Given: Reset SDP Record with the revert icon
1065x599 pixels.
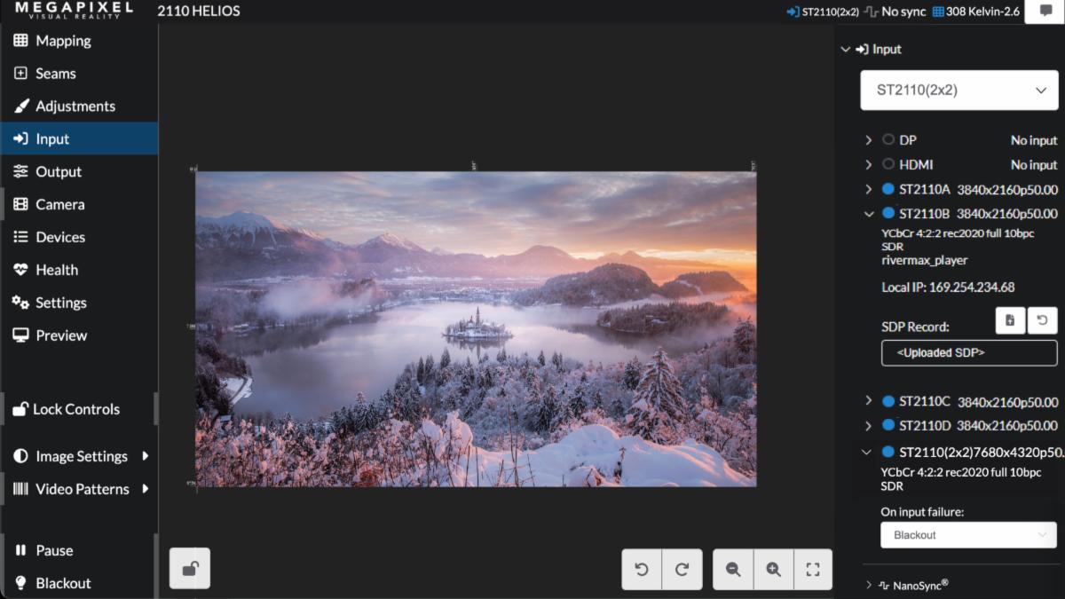Looking at the screenshot, I should 1042,320.
